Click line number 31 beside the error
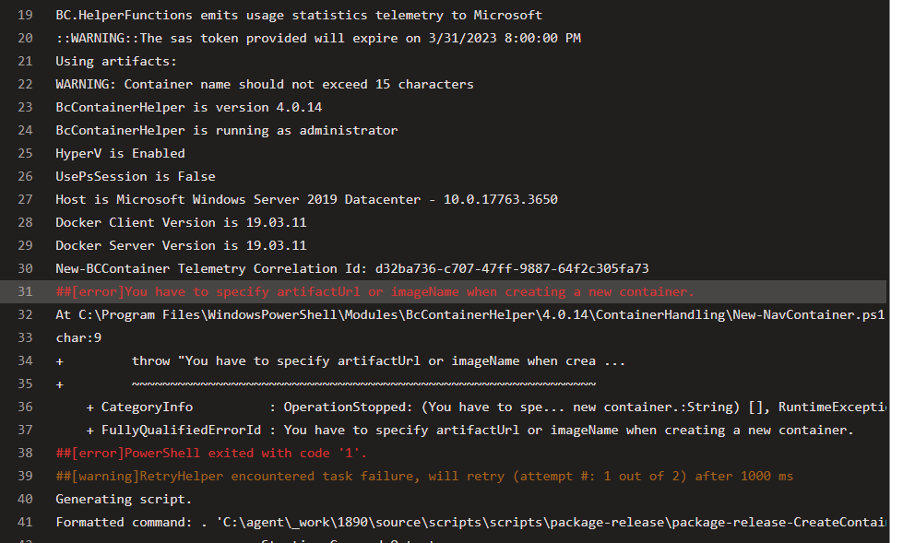 pyautogui.click(x=25, y=291)
